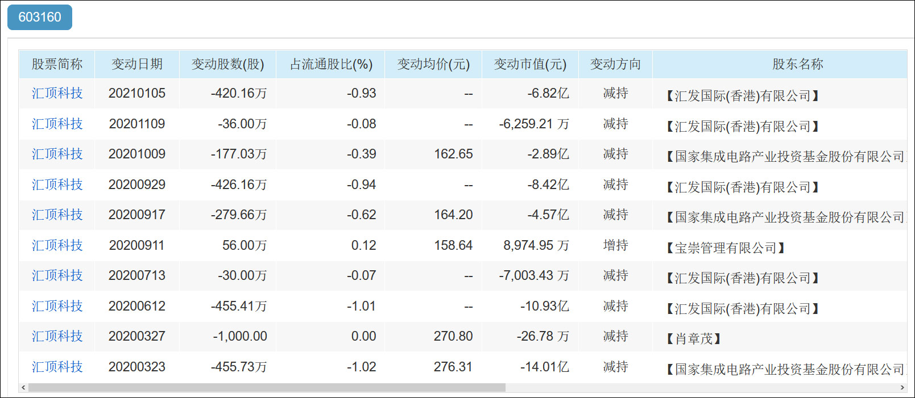
Task: Select shareholder 宝崇管理有限公司 cell
Action: 726,248
